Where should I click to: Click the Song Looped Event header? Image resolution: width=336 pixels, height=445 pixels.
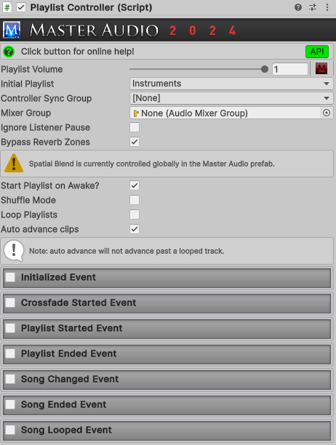[167, 430]
